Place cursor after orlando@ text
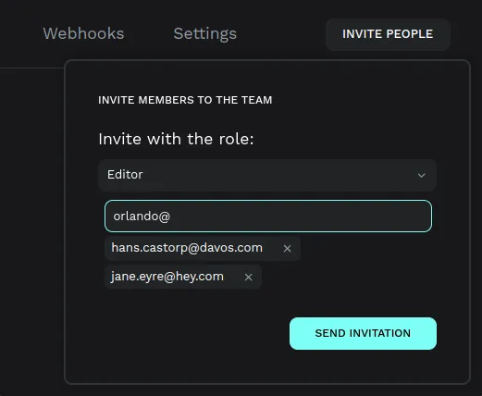 (171, 217)
